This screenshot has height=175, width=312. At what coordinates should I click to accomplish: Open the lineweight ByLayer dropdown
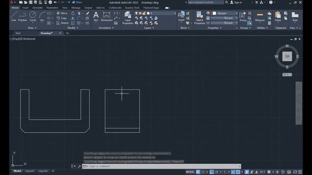[x=224, y=18]
